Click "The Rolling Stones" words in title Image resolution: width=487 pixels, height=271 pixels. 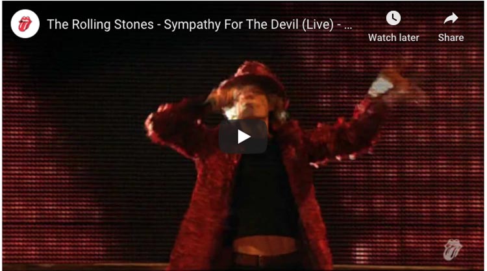pos(100,25)
